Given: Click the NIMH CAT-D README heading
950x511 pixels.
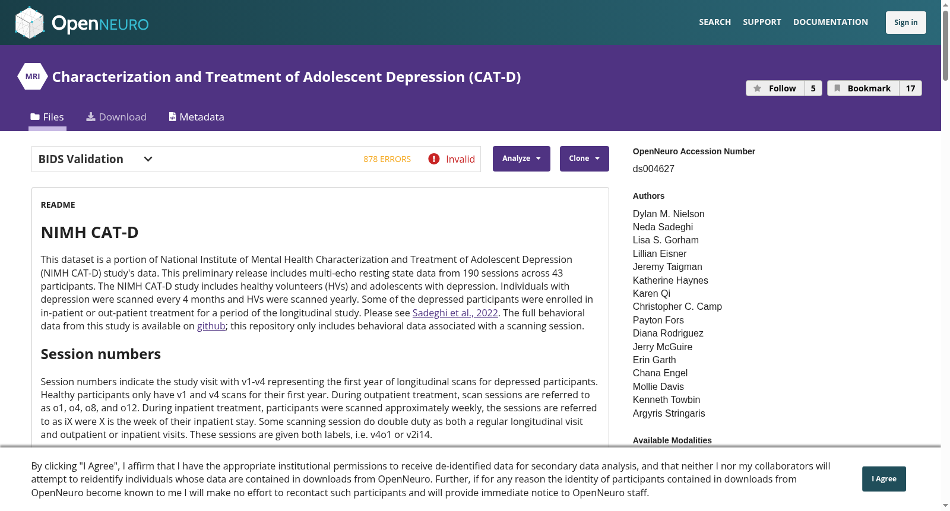Looking at the screenshot, I should click(x=90, y=233).
